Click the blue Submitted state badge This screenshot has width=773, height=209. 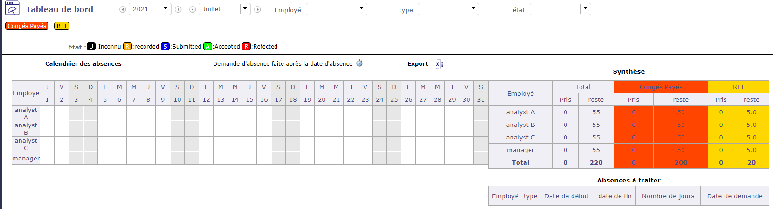tap(165, 47)
